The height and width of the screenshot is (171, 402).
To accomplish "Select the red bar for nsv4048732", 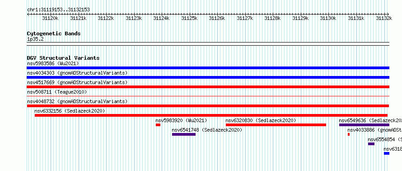I will (x=208, y=106).
